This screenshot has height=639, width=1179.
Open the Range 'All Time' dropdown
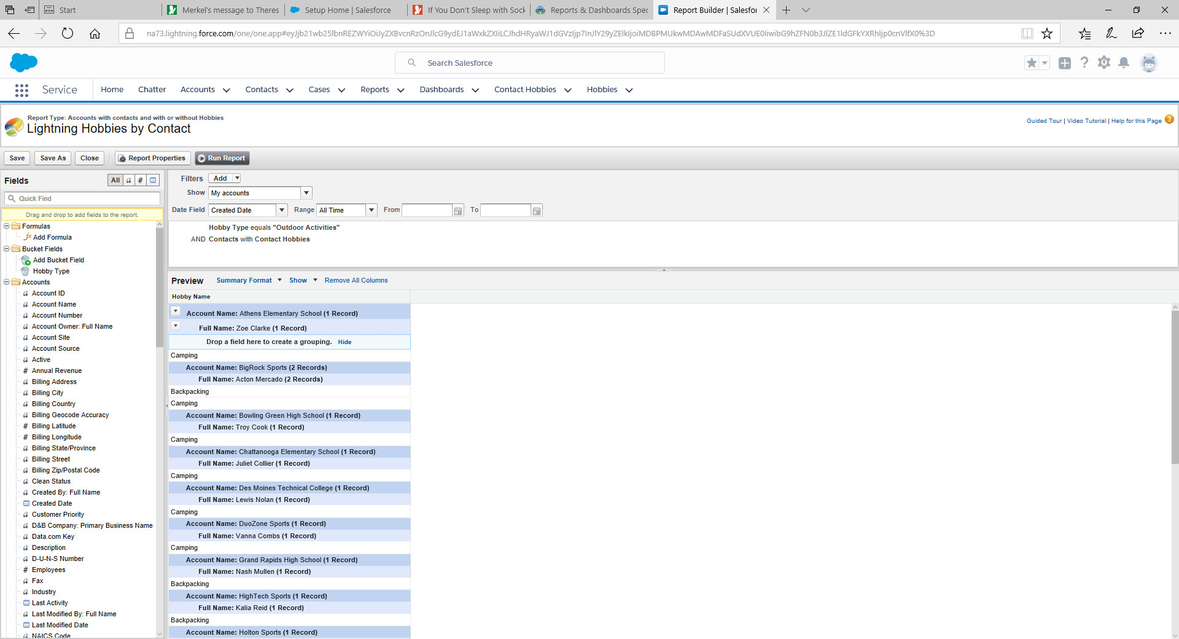click(372, 211)
